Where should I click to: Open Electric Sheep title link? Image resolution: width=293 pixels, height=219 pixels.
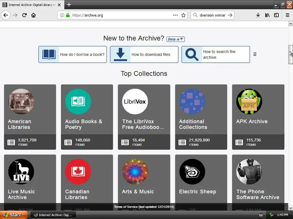[x=197, y=192]
